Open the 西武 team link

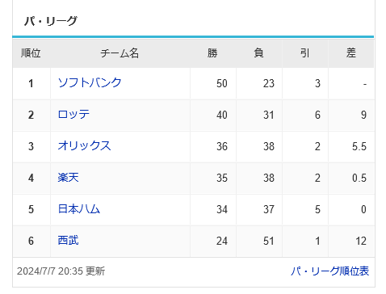point(68,241)
